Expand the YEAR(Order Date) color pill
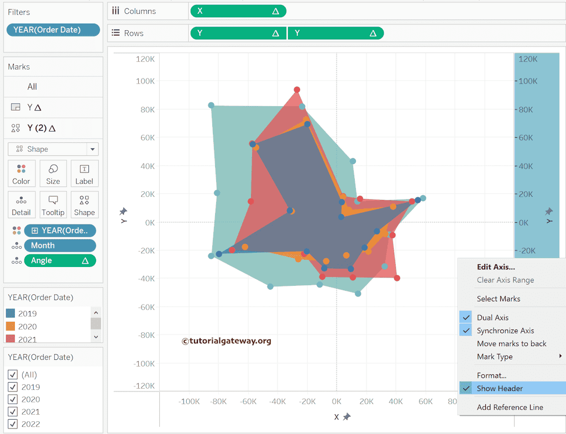This screenshot has height=434, width=566. coord(35,231)
